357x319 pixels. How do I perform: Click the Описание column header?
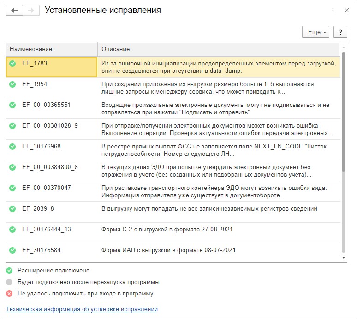tap(219, 49)
